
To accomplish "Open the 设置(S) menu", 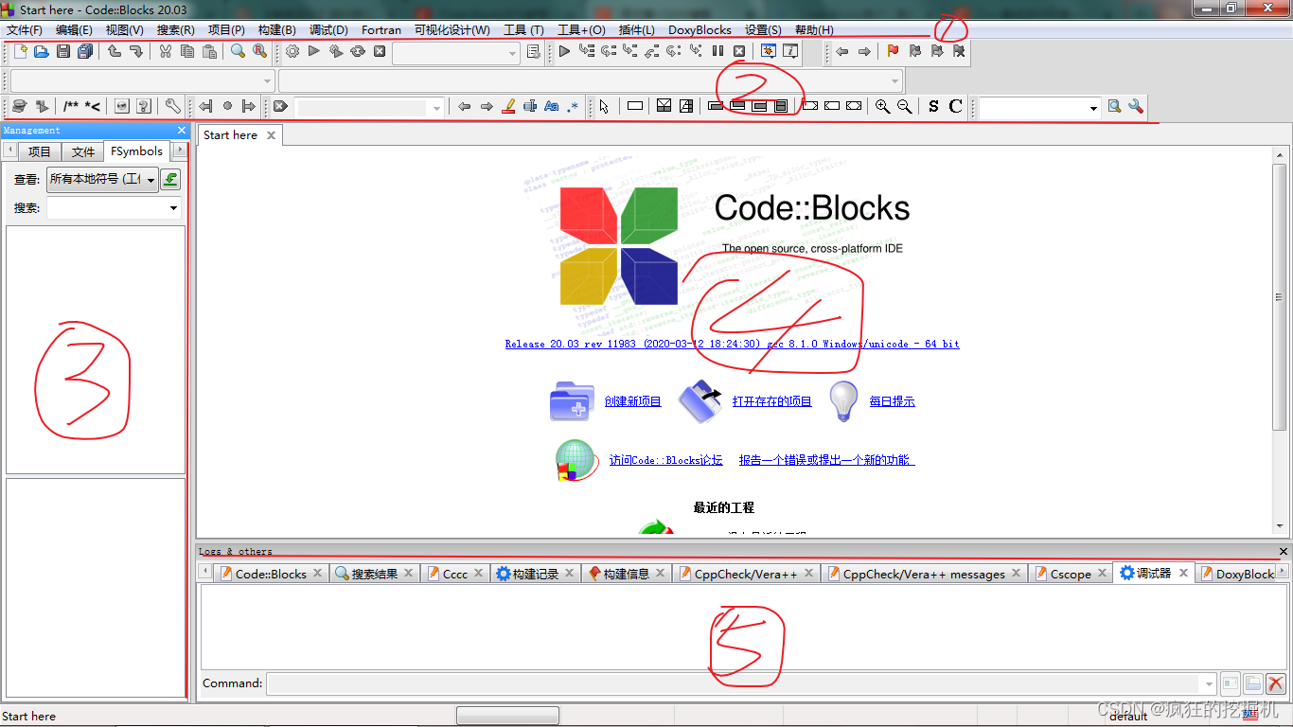I will 763,30.
